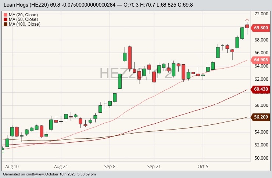Click the 60.430 MA50 value tag
The width and height of the screenshot is (272, 178).
click(260, 89)
